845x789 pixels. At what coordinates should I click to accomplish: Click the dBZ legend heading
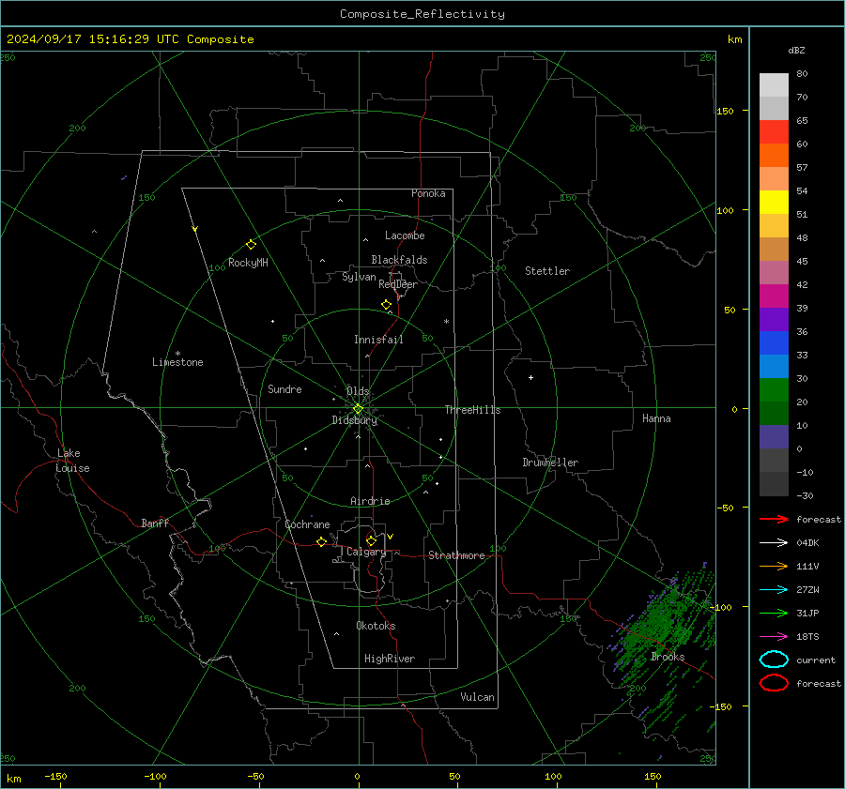796,50
